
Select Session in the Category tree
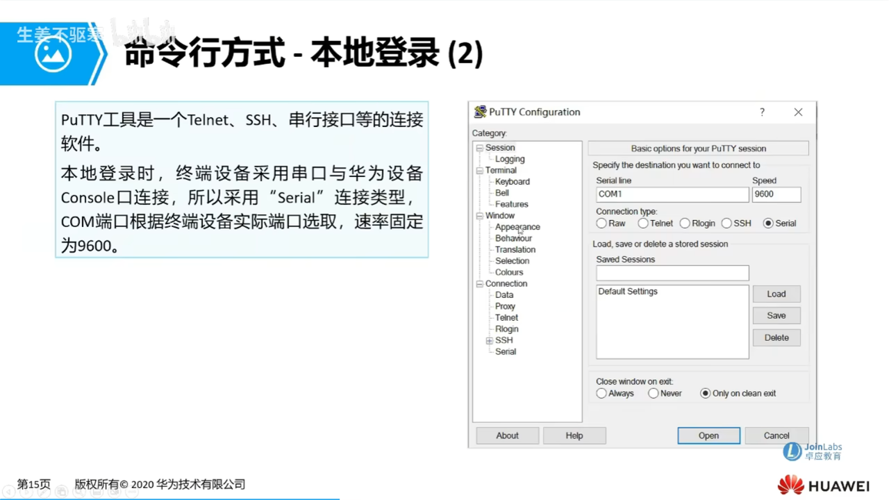pos(500,148)
